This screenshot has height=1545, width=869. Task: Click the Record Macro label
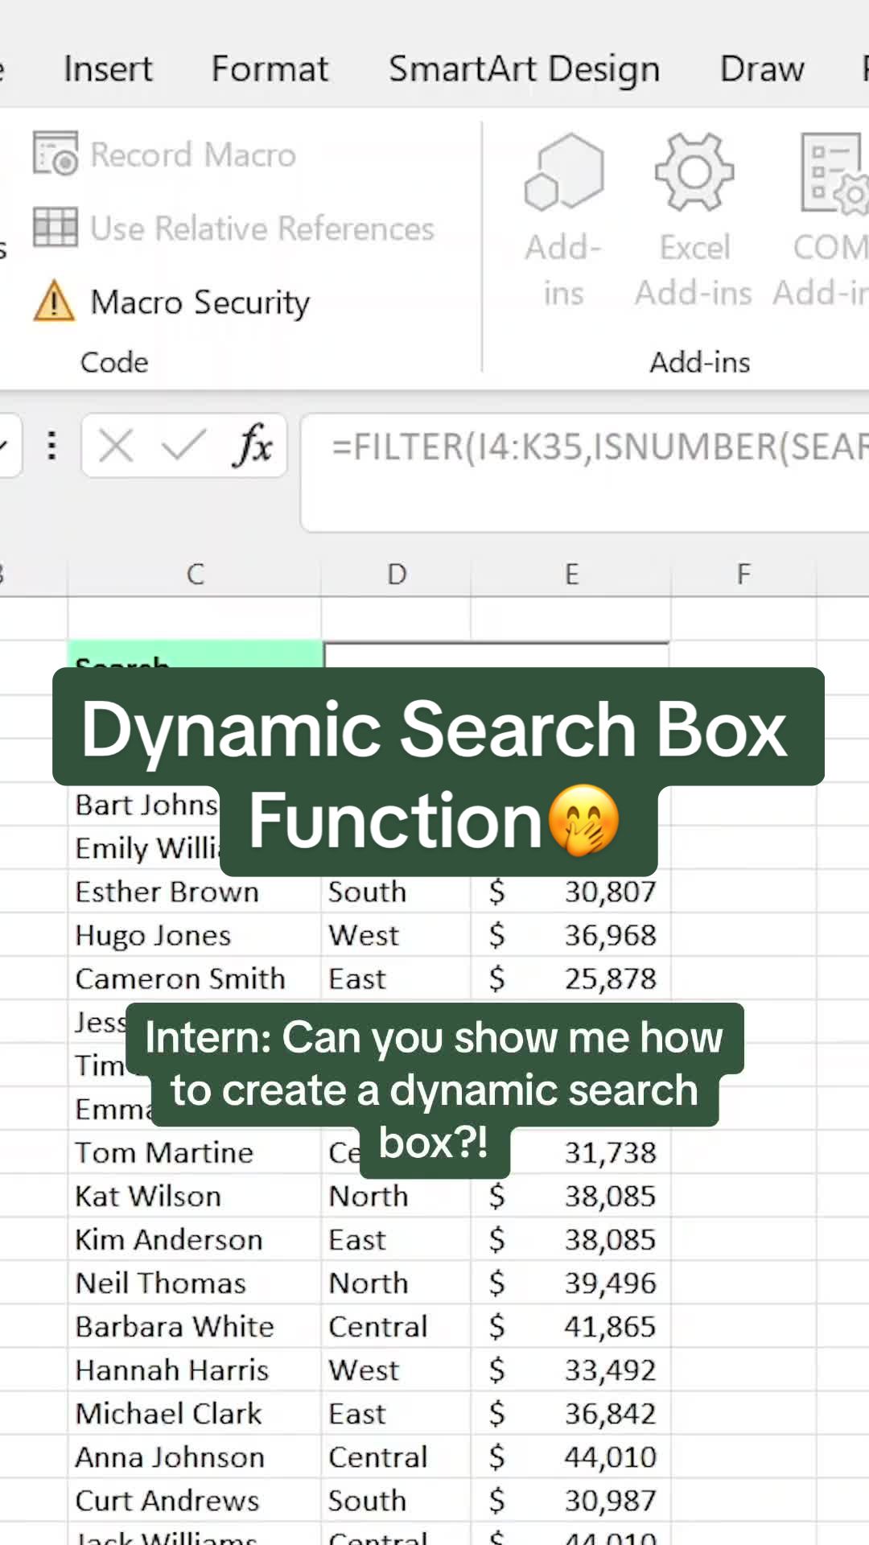click(x=193, y=154)
